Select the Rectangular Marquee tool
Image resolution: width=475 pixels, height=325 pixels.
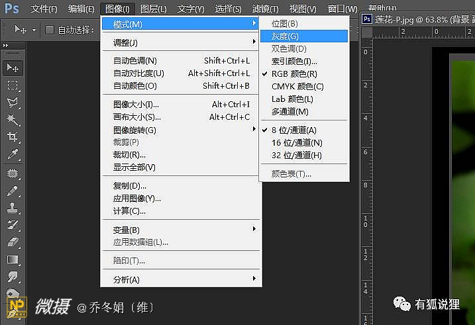tap(13, 85)
